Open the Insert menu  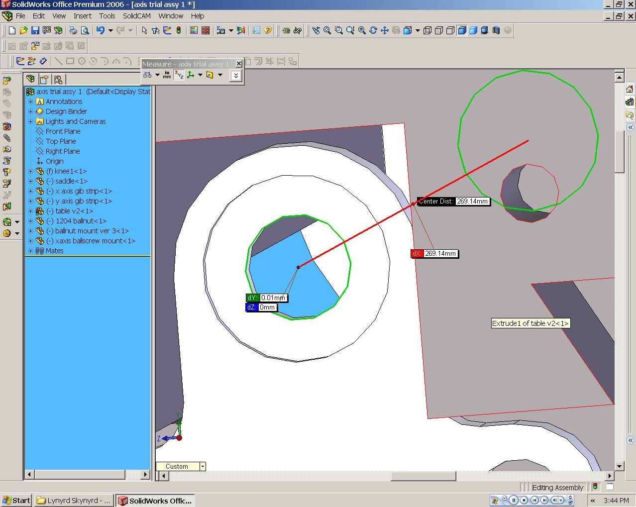coord(82,16)
